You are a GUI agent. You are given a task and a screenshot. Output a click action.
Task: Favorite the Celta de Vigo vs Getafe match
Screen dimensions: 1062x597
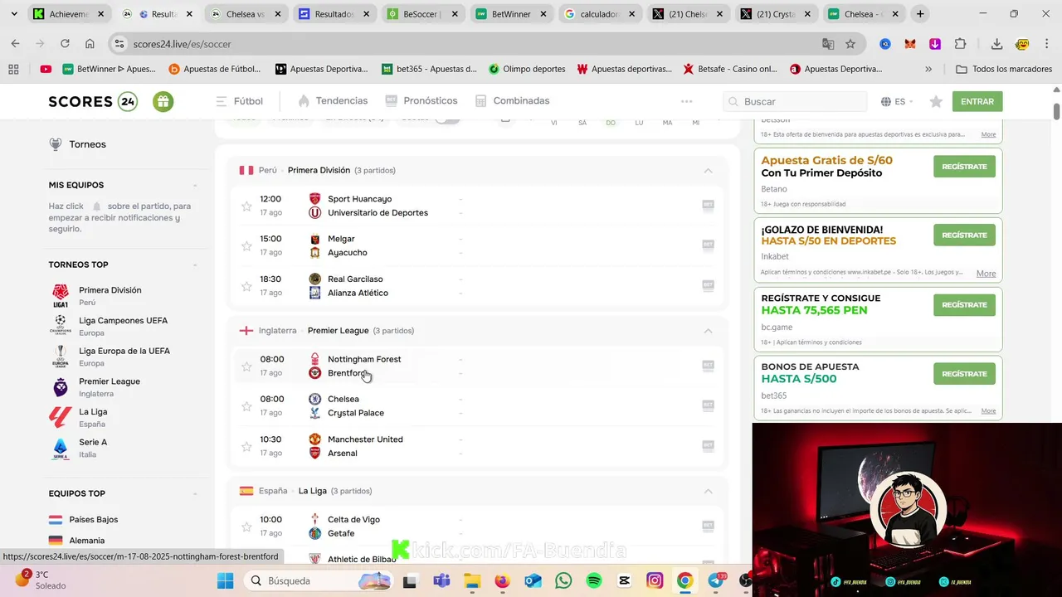click(246, 527)
